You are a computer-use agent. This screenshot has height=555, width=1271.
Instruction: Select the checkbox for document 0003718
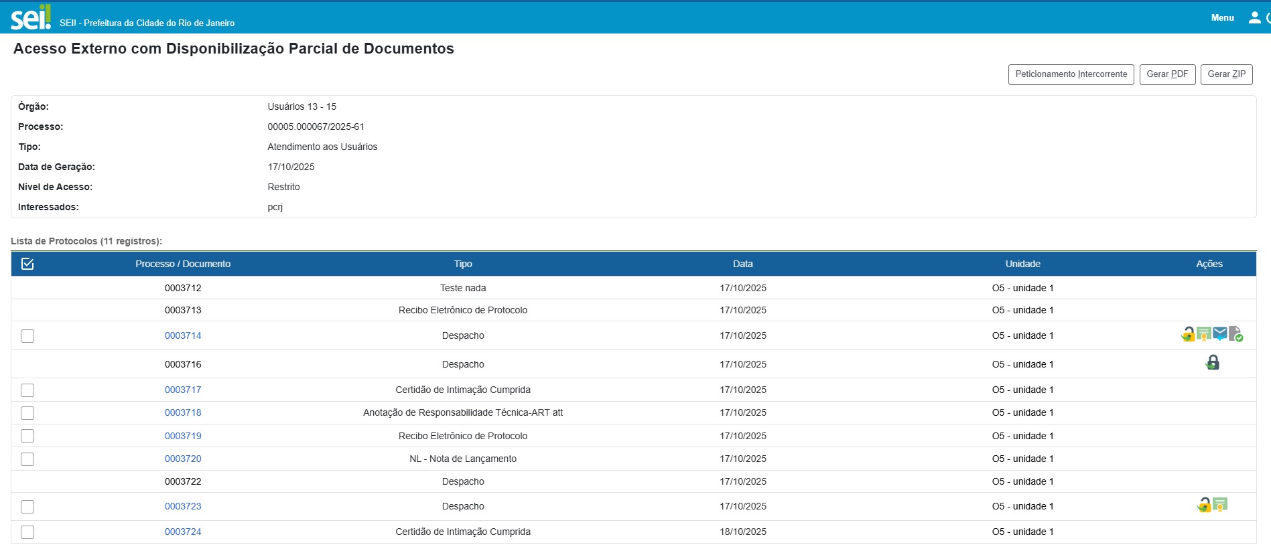click(x=27, y=413)
